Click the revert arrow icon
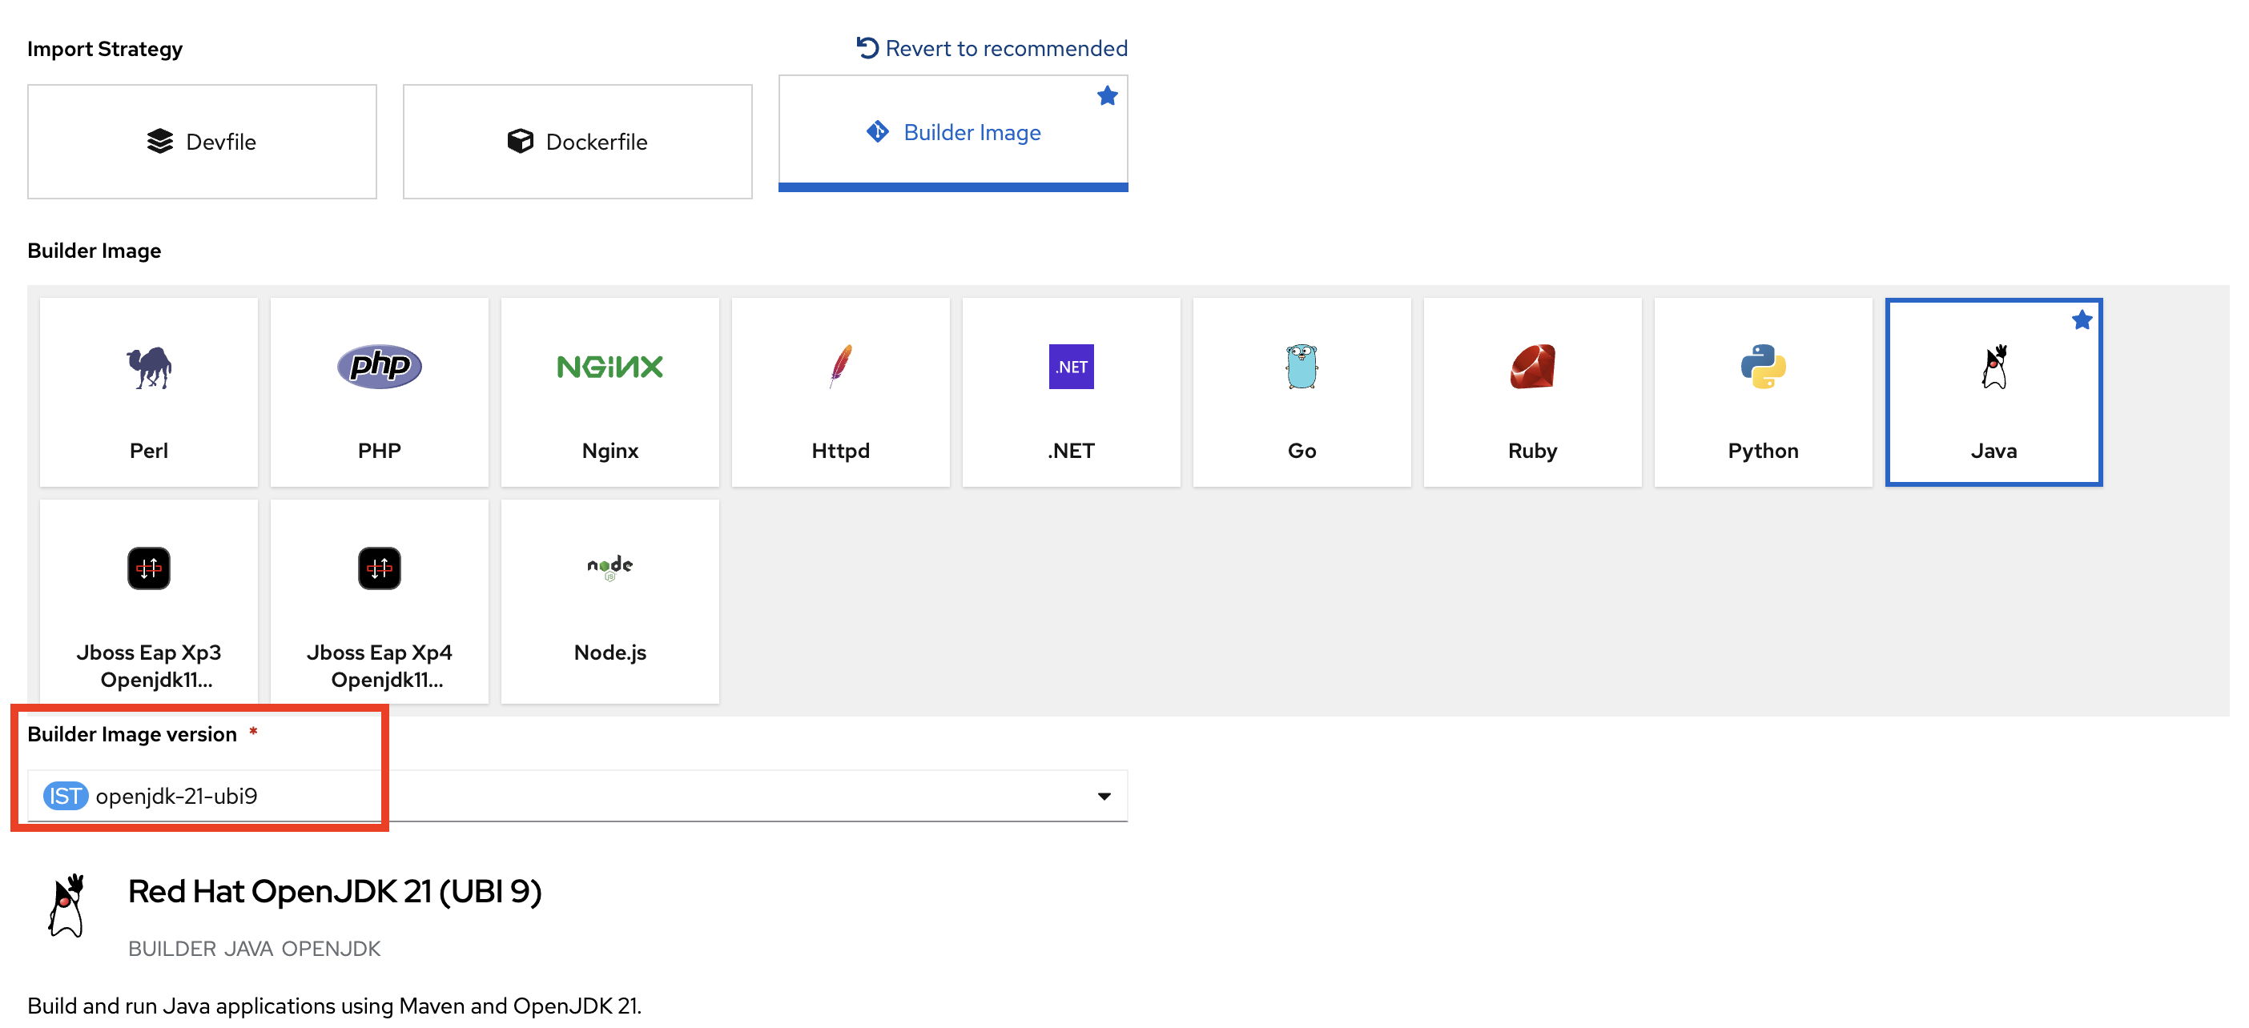The width and height of the screenshot is (2249, 1028). [x=867, y=48]
